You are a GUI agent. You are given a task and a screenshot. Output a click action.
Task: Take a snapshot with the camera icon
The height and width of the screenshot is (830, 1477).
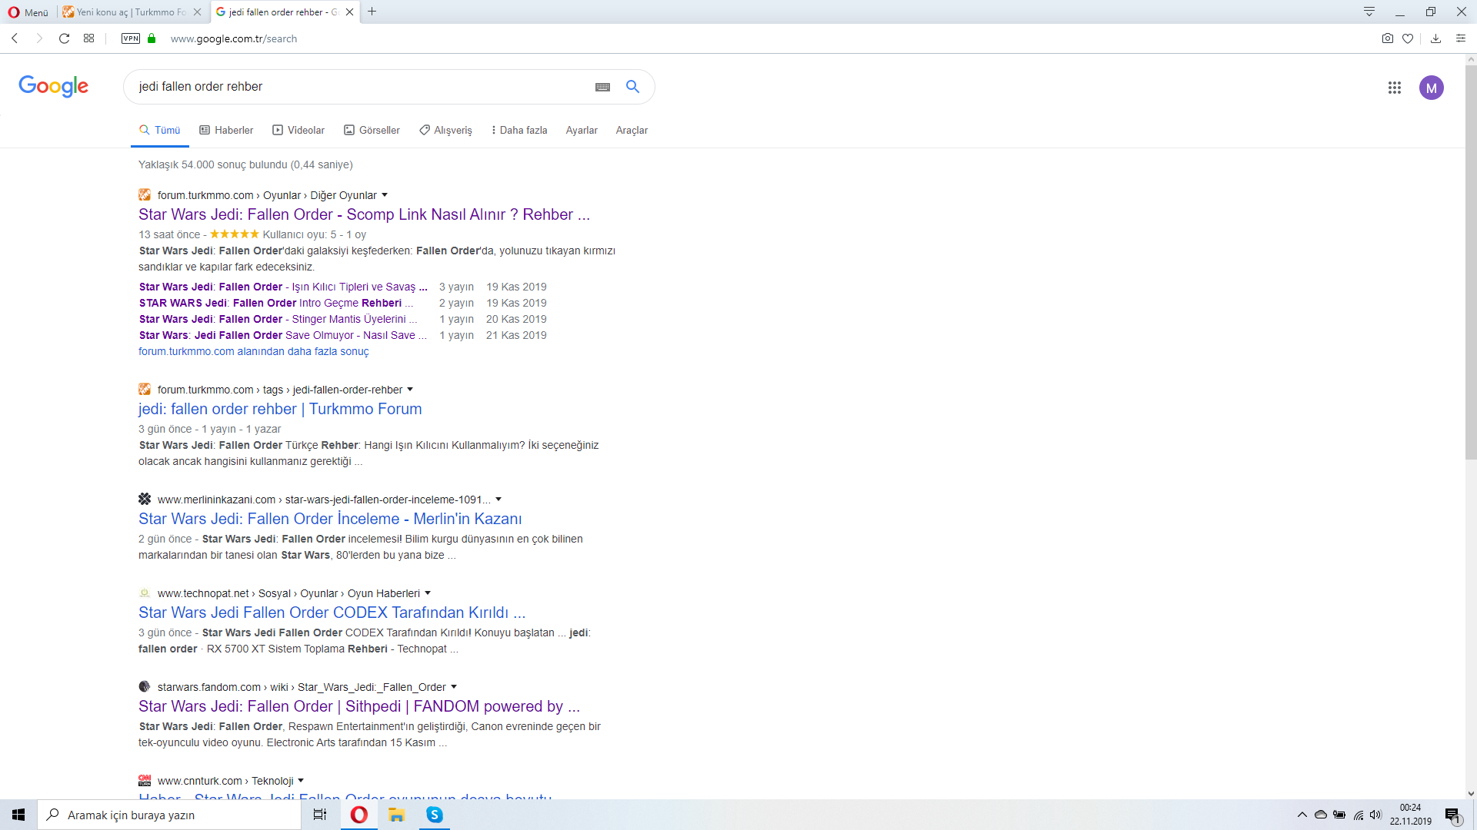coord(1388,38)
